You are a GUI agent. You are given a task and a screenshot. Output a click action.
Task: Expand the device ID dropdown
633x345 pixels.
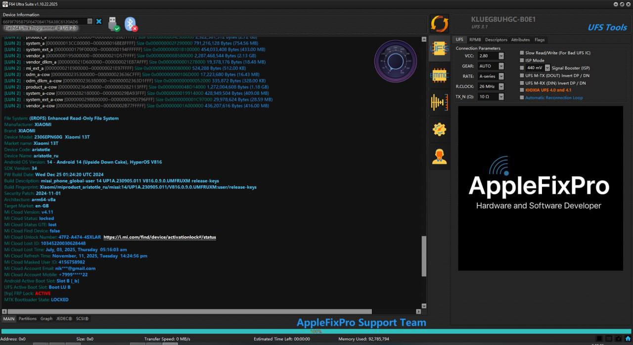[x=90, y=21]
